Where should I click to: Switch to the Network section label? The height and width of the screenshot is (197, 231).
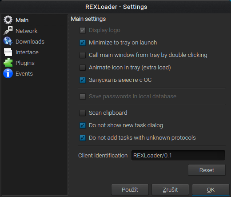click(x=26, y=31)
